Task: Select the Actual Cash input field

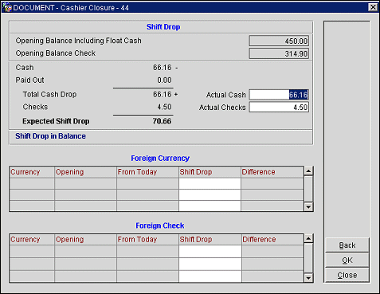Action: coord(279,95)
